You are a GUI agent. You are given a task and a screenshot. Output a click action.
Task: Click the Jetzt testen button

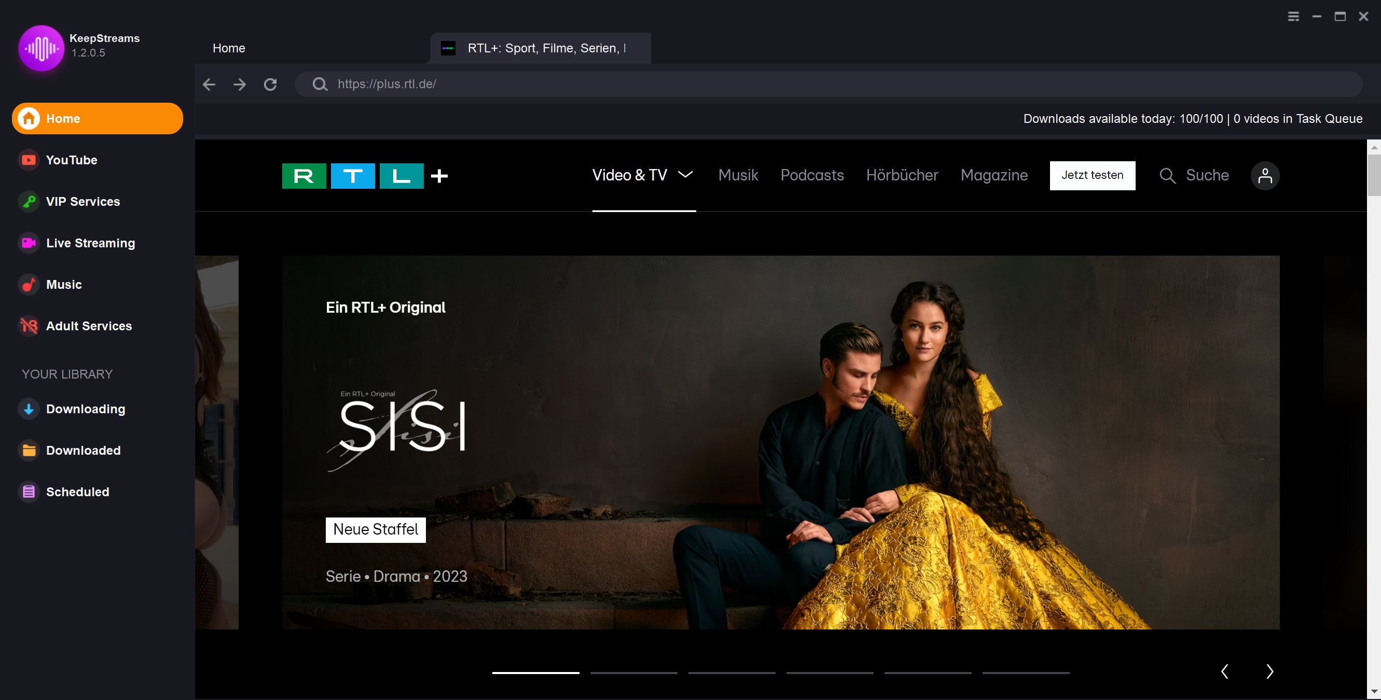point(1092,175)
